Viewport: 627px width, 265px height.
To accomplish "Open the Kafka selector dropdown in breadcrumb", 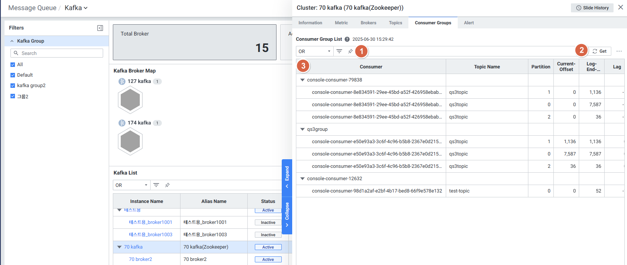I will coord(76,8).
